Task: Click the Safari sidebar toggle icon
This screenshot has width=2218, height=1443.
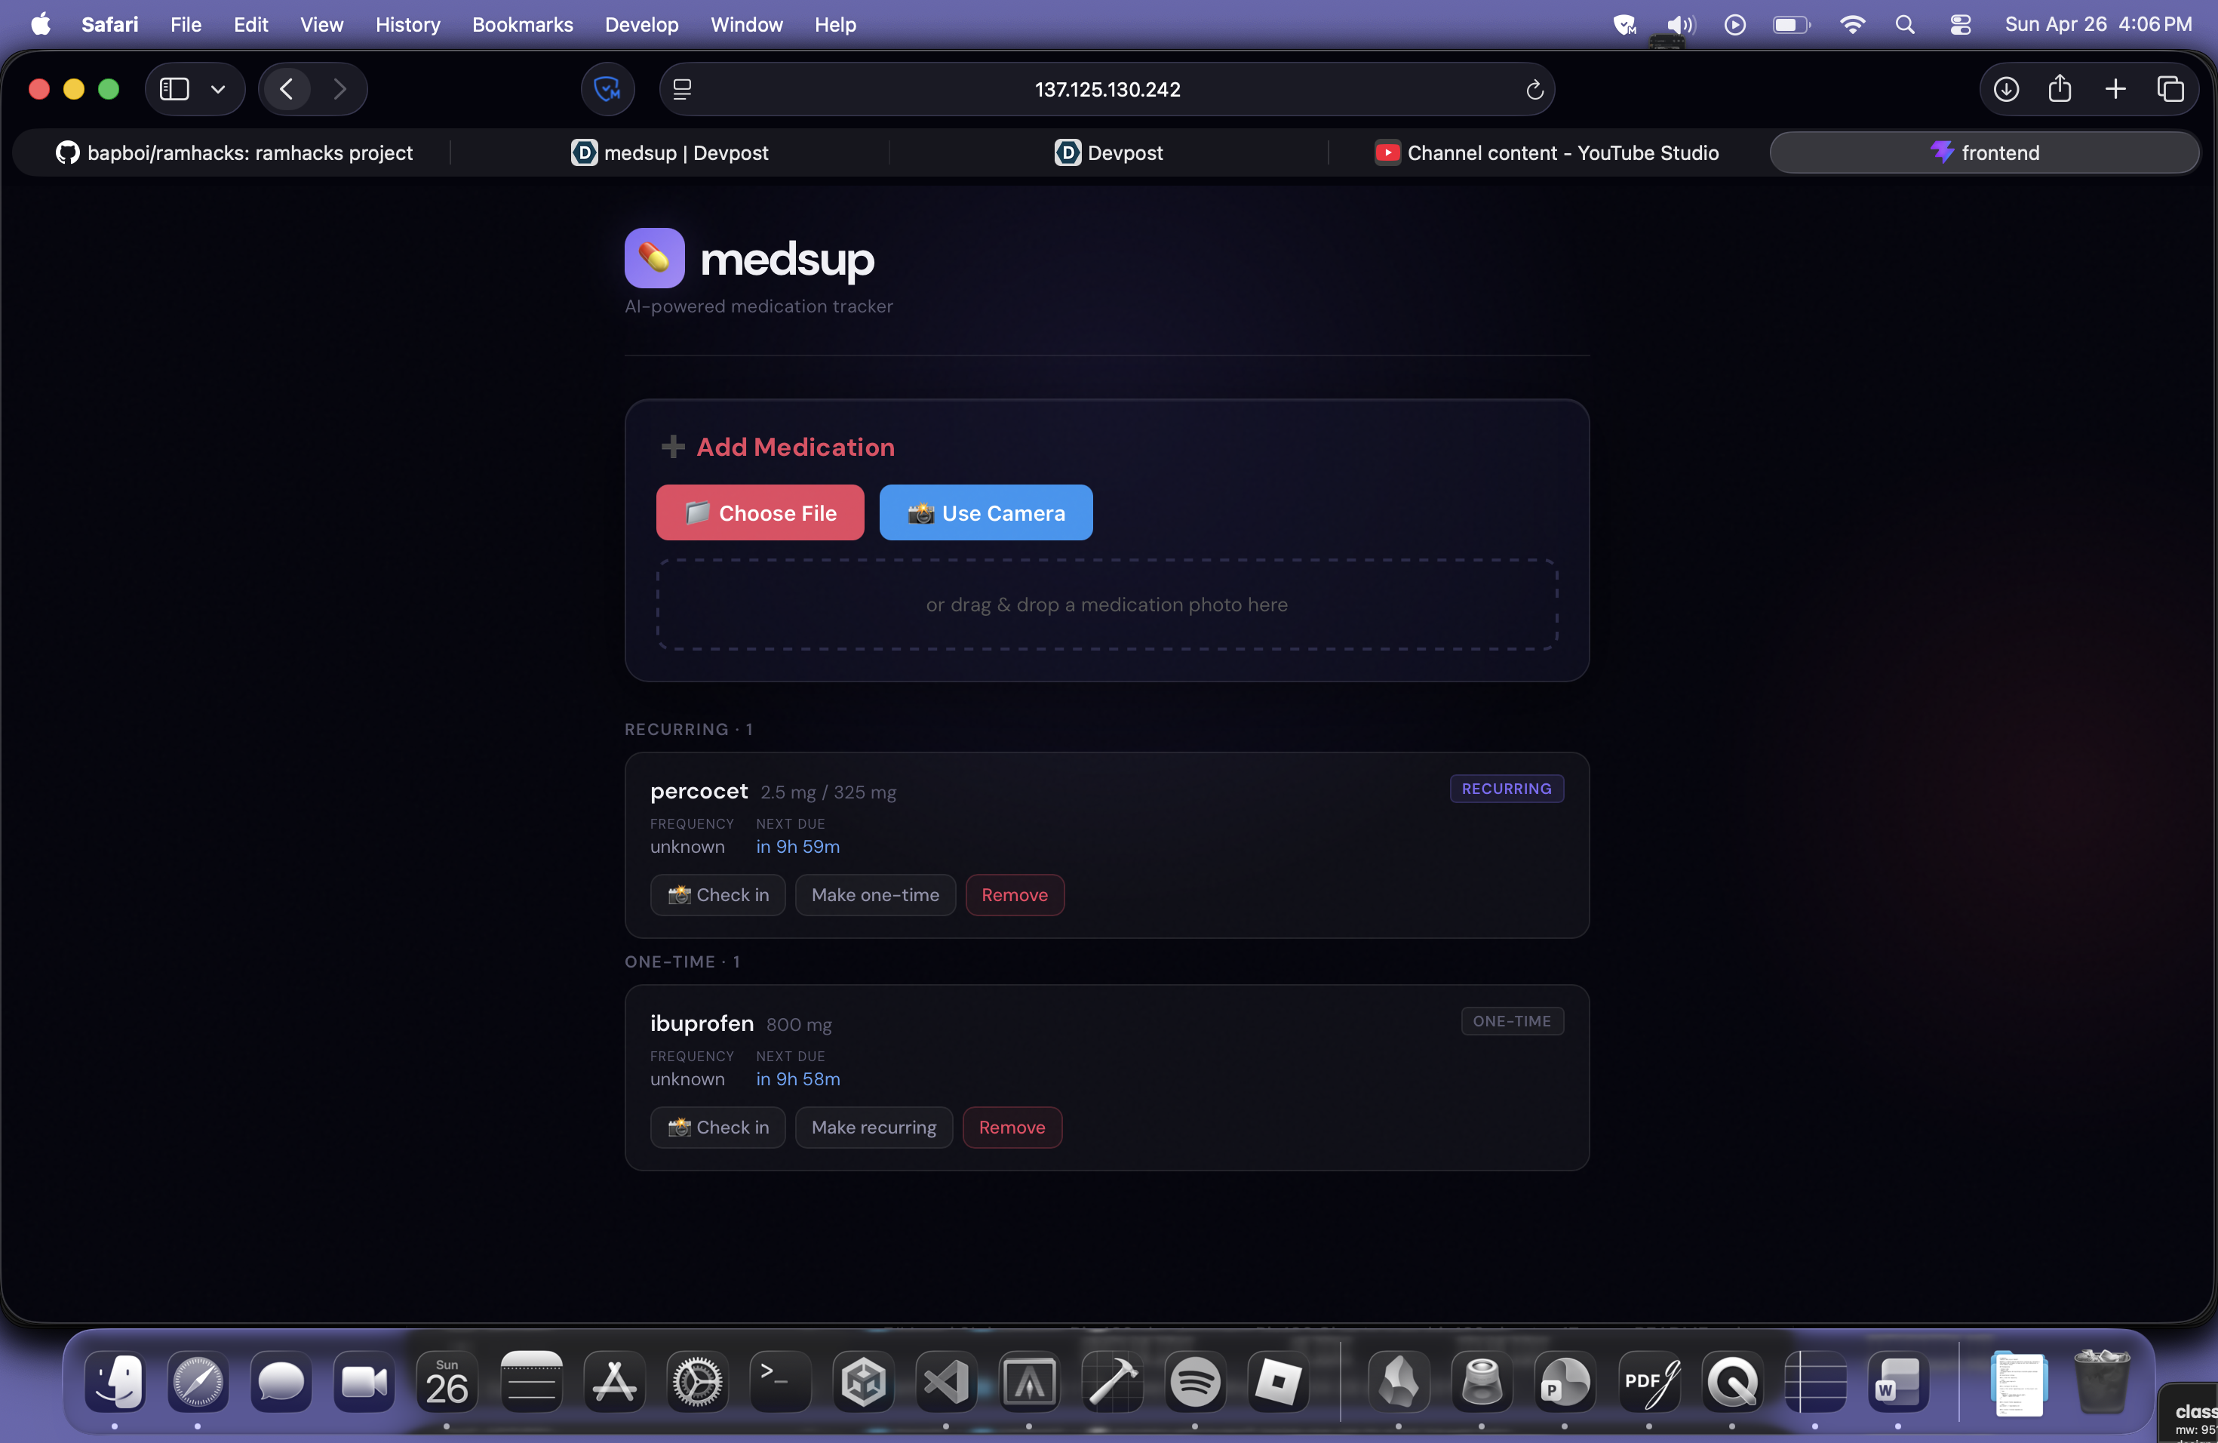Action: tap(174, 90)
